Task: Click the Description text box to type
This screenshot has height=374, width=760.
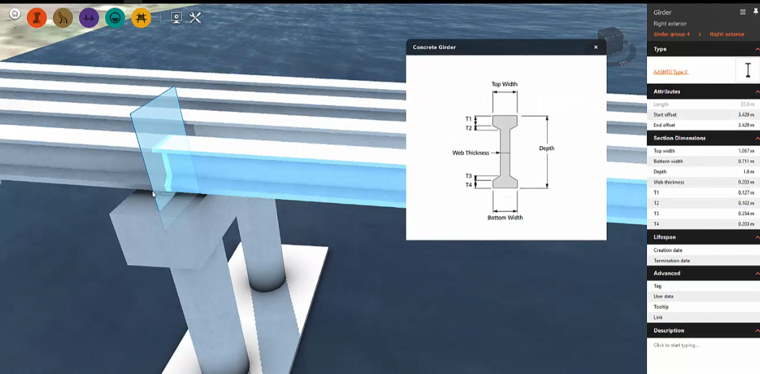Action: coord(701,345)
